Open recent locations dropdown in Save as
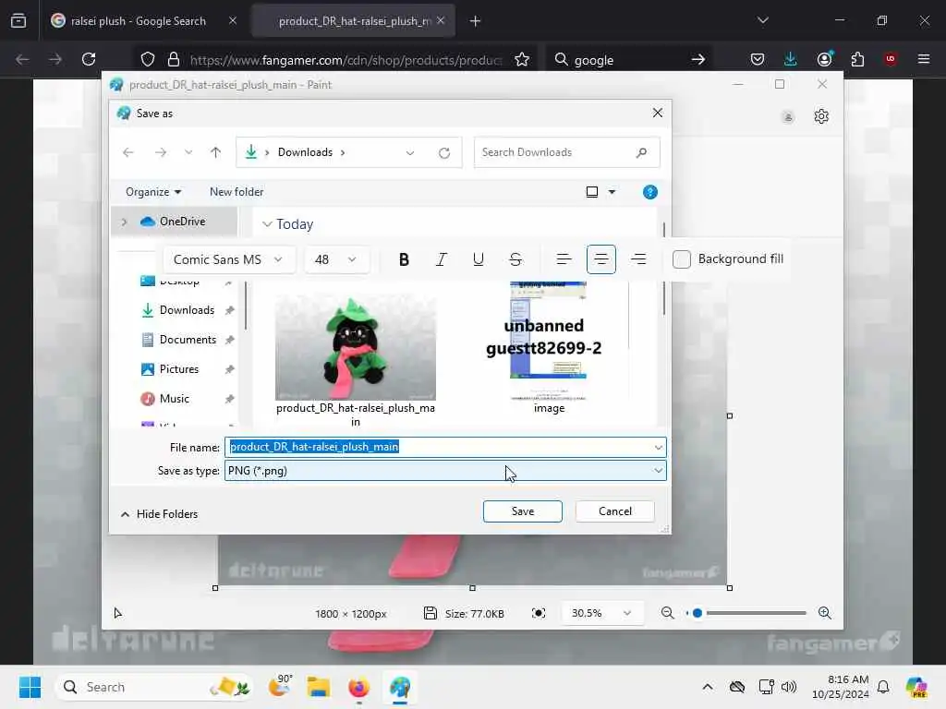 [x=188, y=152]
